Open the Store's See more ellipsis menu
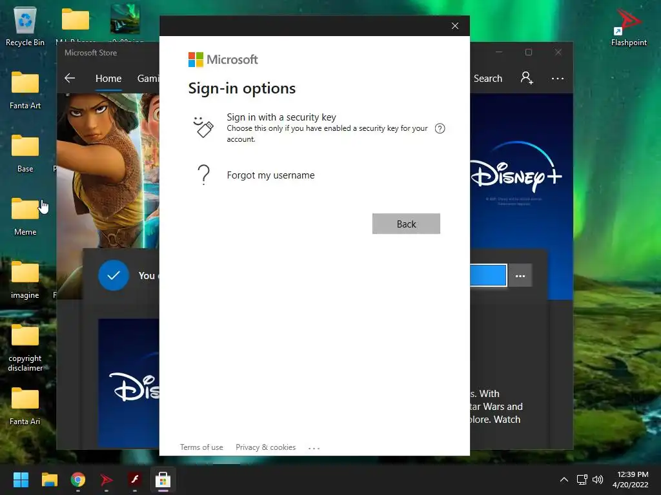Image resolution: width=661 pixels, height=495 pixels. tap(558, 79)
